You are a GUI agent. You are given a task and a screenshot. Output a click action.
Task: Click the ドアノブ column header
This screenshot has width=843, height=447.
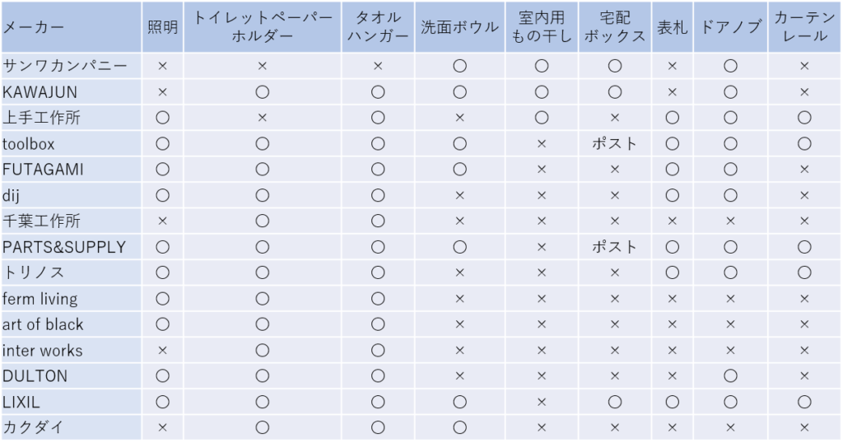[731, 27]
